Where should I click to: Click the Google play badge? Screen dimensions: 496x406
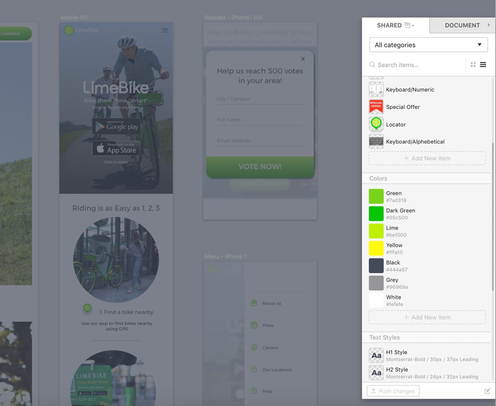pyautogui.click(x=116, y=126)
